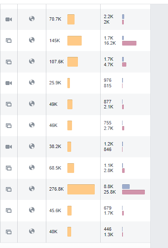
Task: Click the album icon in the 40K row
Action: pyautogui.click(x=9, y=232)
